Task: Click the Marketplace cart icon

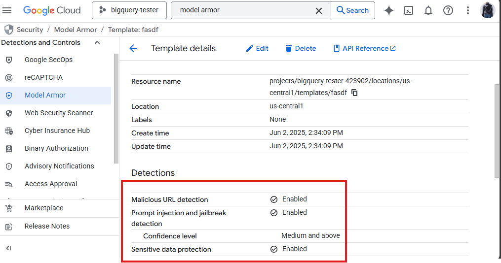Action: (x=9, y=208)
